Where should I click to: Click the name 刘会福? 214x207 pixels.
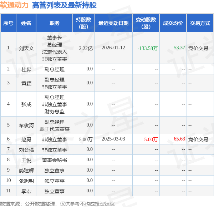point(26,150)
